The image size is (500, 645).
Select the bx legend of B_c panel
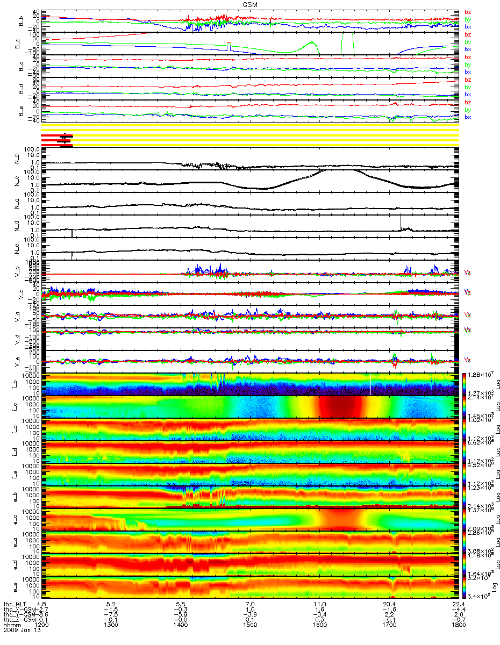(468, 49)
